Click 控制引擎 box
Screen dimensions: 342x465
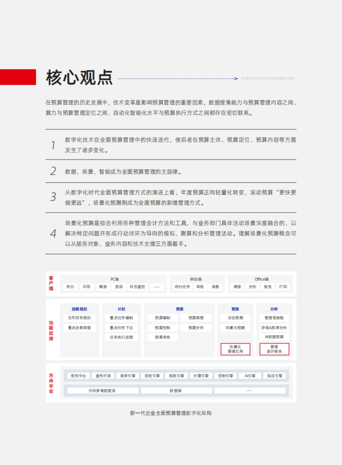tap(226, 376)
